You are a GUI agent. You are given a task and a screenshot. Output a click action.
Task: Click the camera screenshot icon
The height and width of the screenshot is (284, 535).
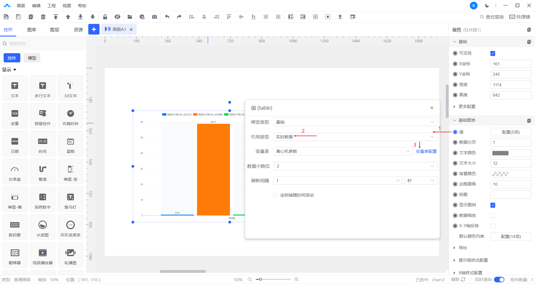point(154,17)
